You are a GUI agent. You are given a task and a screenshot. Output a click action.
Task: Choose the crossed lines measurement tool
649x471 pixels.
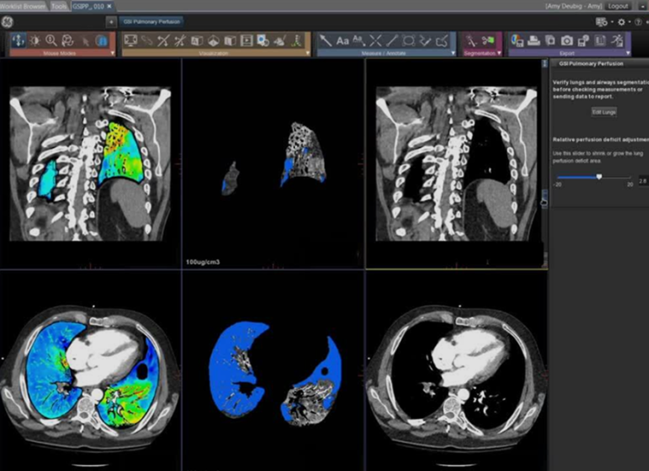pyautogui.click(x=376, y=41)
